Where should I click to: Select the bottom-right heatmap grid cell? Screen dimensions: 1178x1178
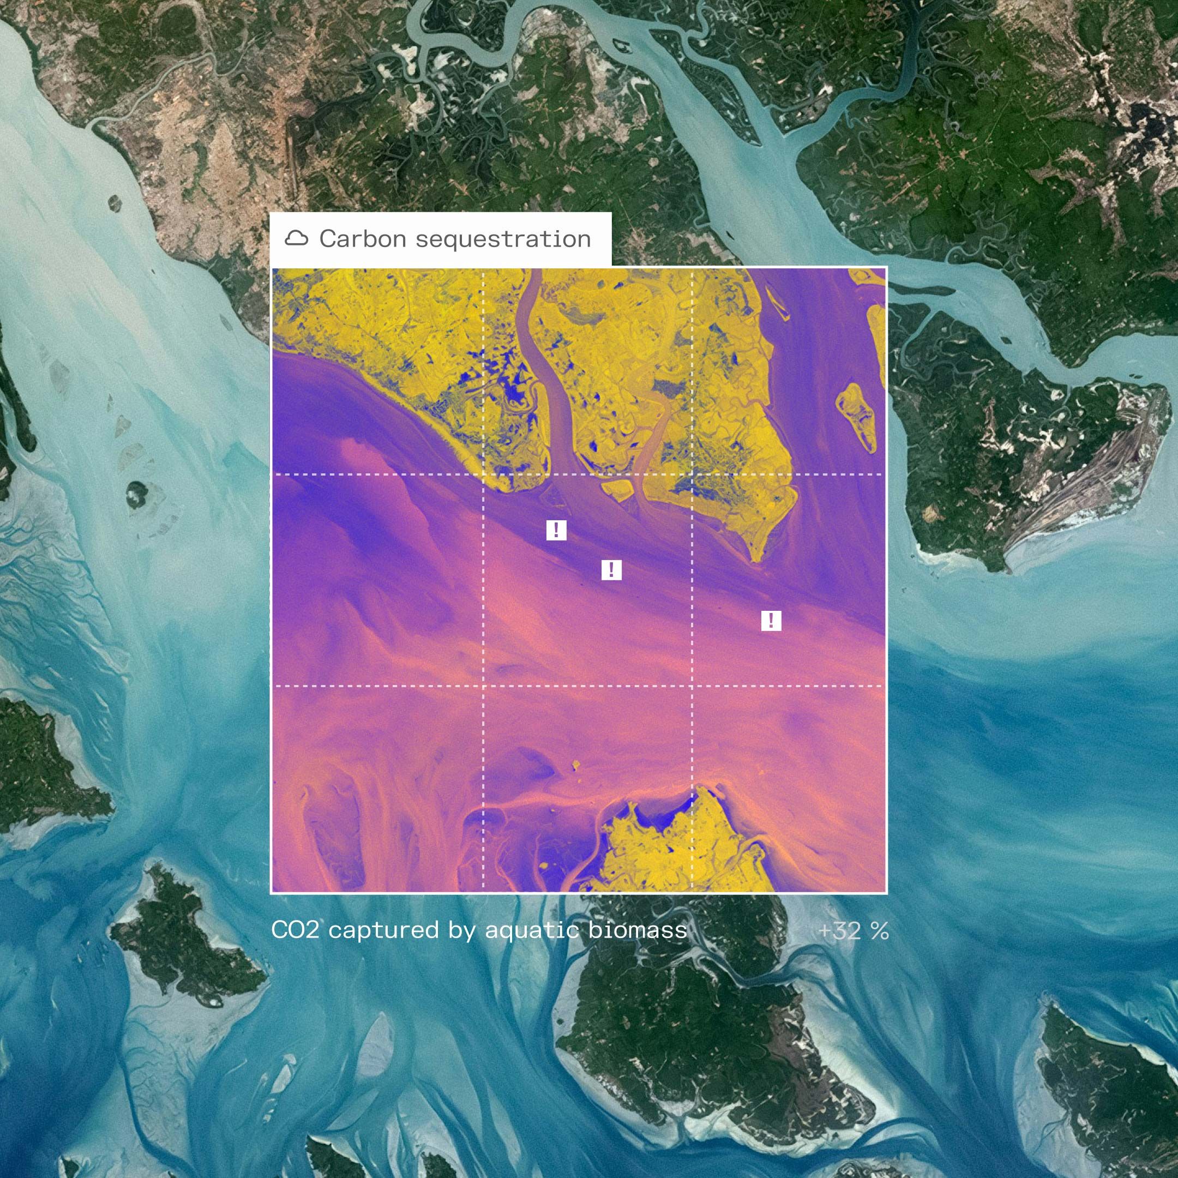pos(789,789)
